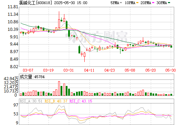Click the price axis label 9.44
This screenshot has width=179, height=125.
(x=14, y=44)
